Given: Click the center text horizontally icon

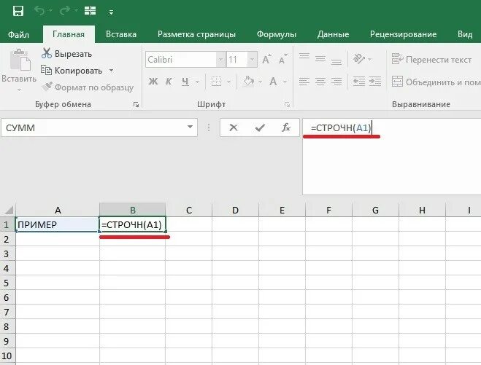Looking at the screenshot, I should 320,82.
